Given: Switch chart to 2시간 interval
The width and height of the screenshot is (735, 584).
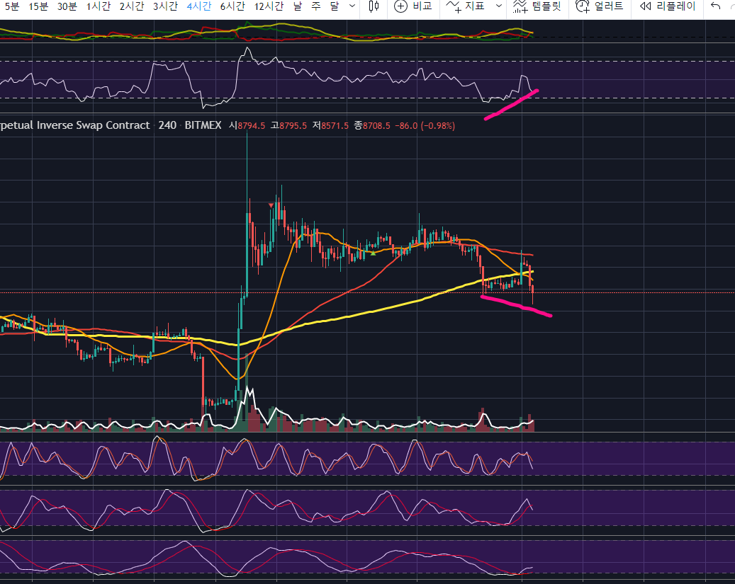Looking at the screenshot, I should (132, 6).
